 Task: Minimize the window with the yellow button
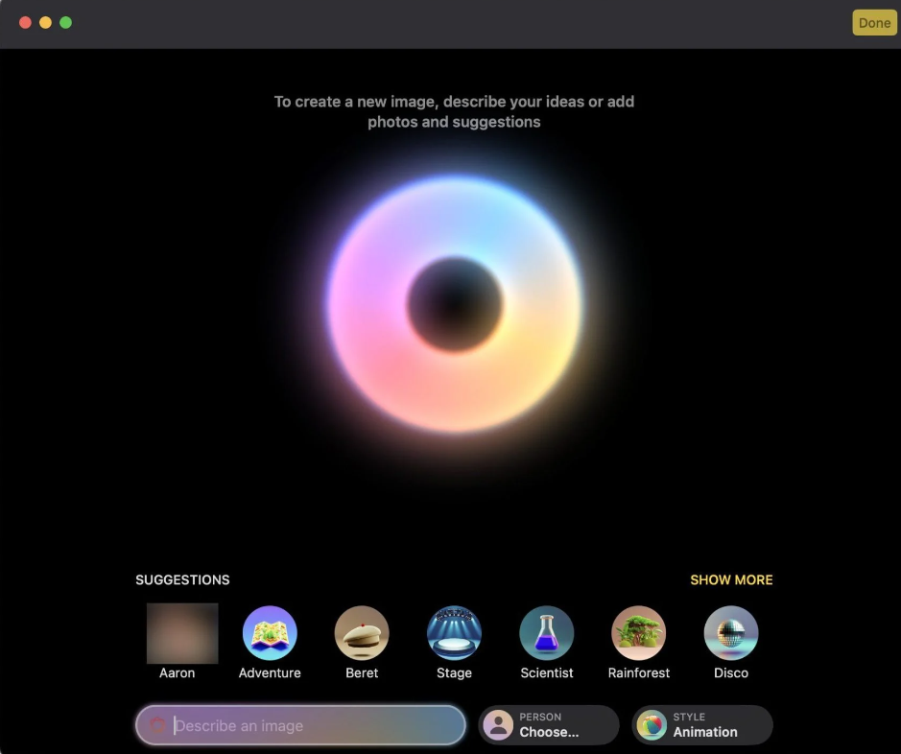pyautogui.click(x=45, y=22)
